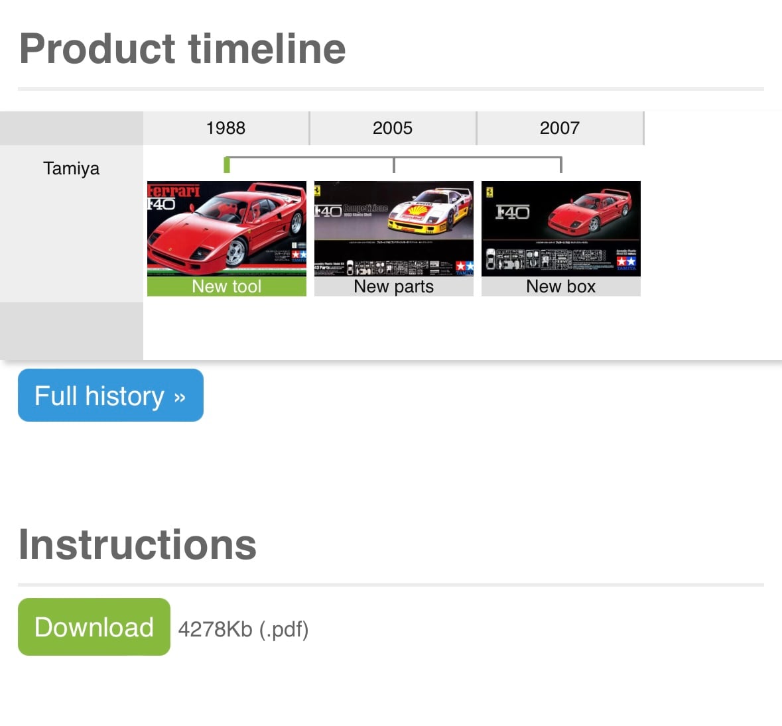
Task: Click the New box label
Action: 560,286
